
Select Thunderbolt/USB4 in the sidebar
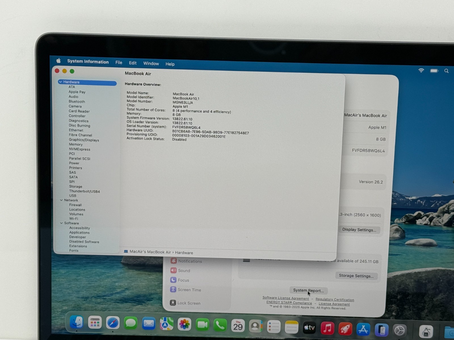85,191
